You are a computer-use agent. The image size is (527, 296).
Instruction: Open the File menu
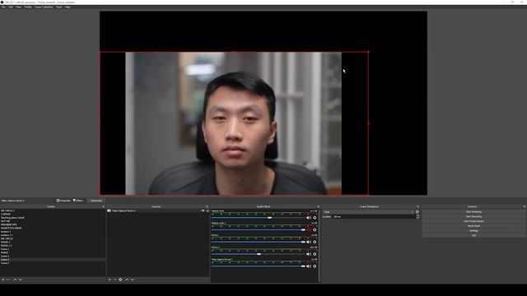[3, 7]
